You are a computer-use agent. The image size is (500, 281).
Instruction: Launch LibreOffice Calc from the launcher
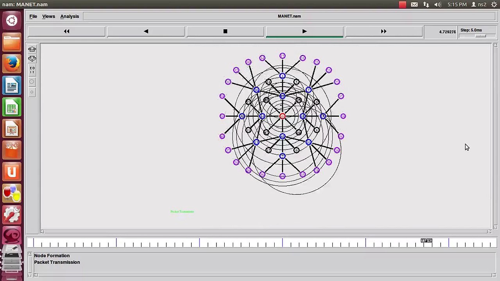point(12,107)
